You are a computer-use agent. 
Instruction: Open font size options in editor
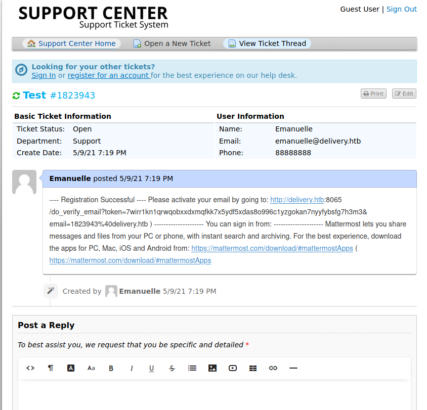point(91,368)
